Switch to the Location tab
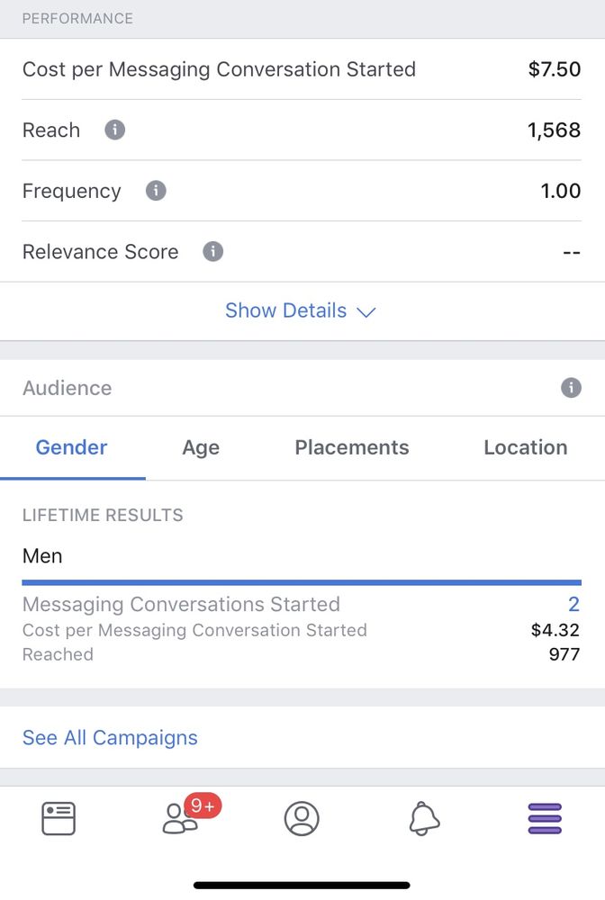This screenshot has height=900, width=605. pos(526,447)
